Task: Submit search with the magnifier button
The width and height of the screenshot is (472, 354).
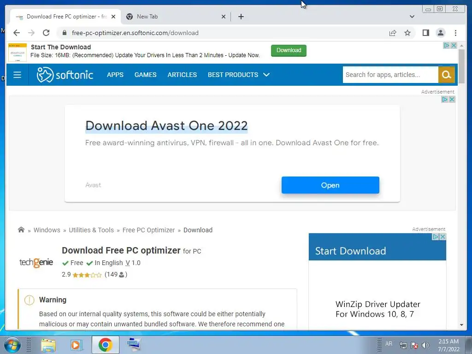Action: pos(446,75)
